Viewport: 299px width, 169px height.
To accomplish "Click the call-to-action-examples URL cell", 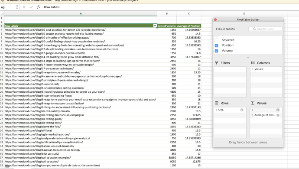I will pyautogui.click(x=81, y=158).
